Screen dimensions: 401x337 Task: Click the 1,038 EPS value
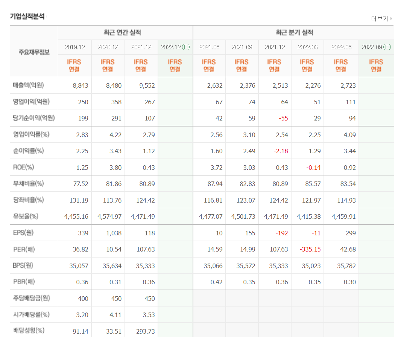pyautogui.click(x=114, y=233)
